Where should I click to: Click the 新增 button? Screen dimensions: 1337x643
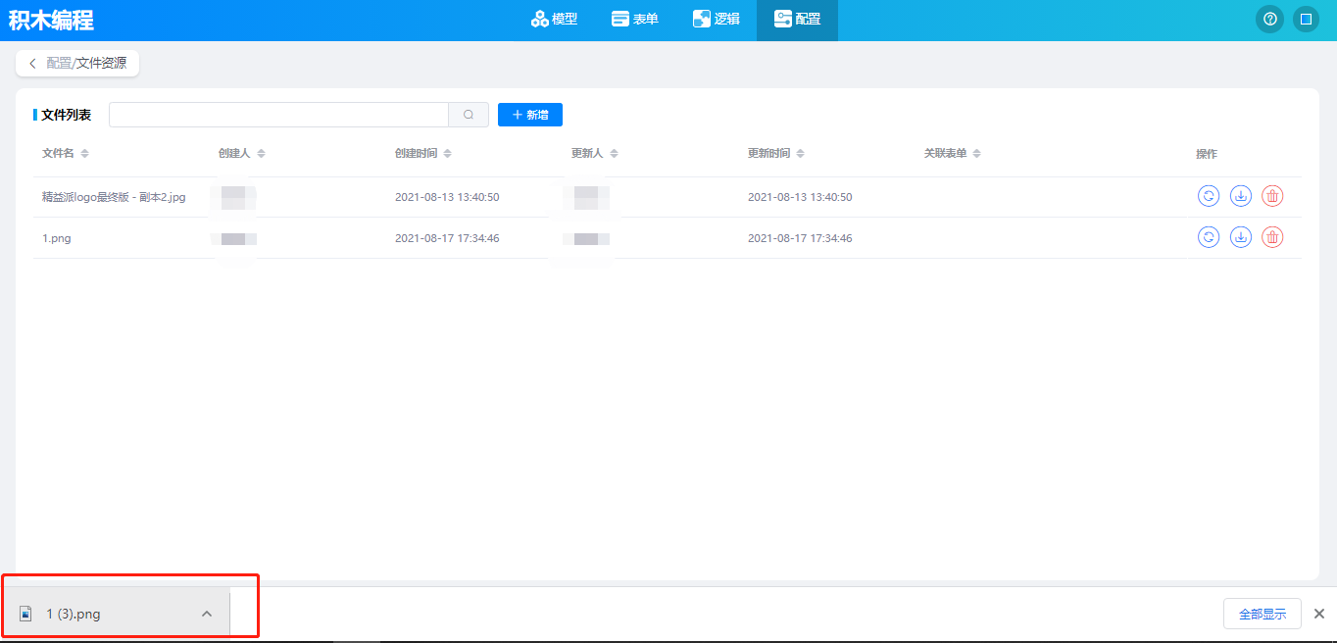[529, 115]
